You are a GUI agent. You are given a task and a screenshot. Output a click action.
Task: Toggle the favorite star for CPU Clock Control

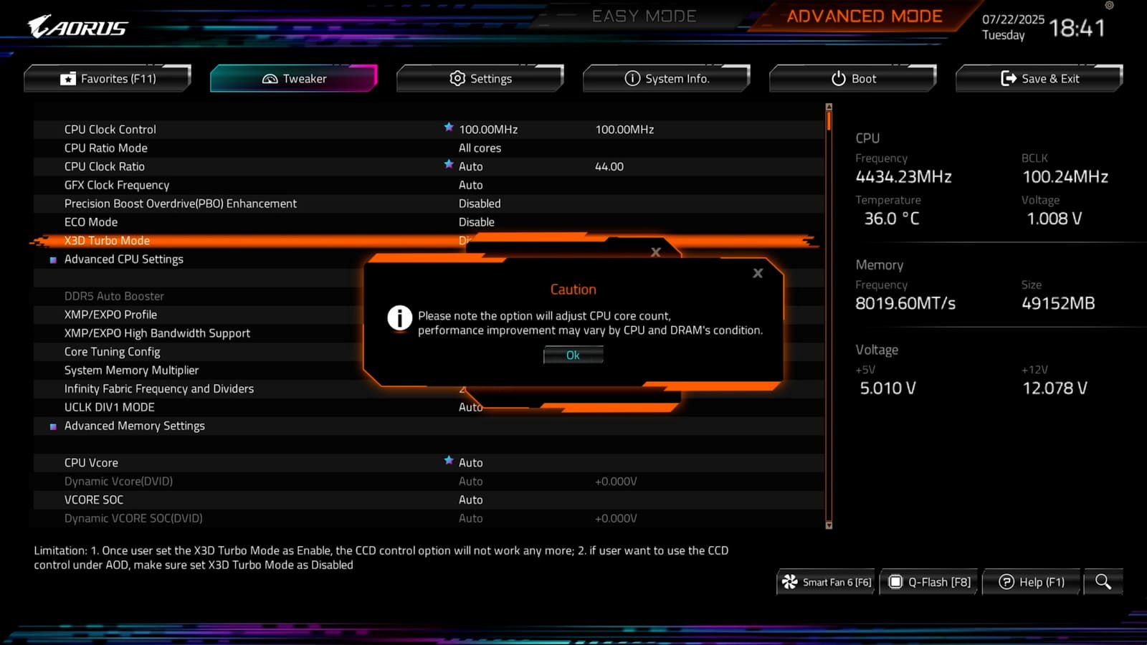coord(449,127)
